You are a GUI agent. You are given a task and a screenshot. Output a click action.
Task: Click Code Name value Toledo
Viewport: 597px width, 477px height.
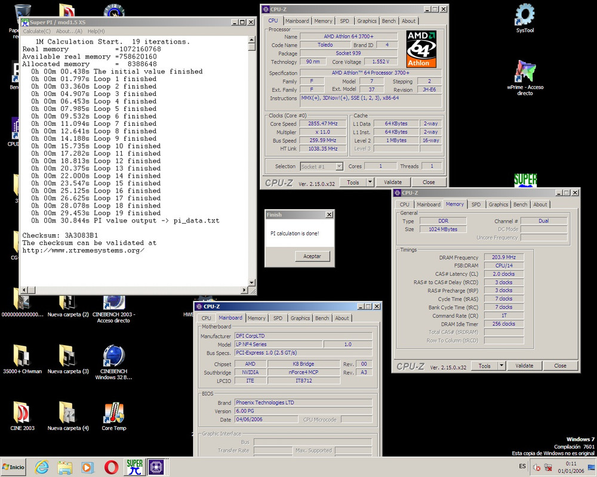click(x=325, y=45)
